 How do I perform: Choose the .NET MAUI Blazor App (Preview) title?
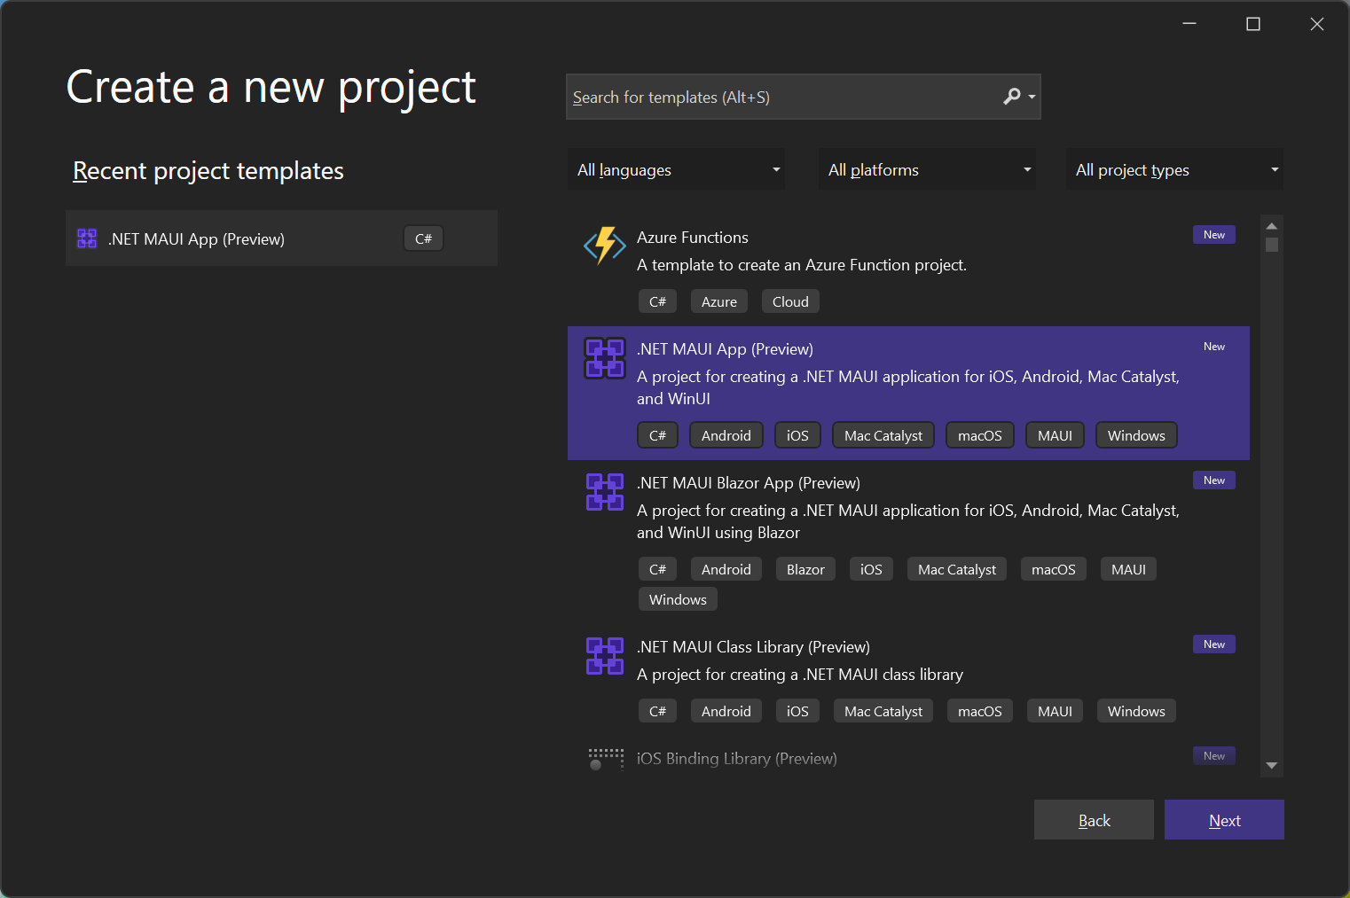748,483
